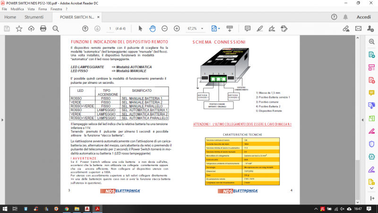Go to previous page with up arrow
This screenshot has height=213, width=378.
85,28
